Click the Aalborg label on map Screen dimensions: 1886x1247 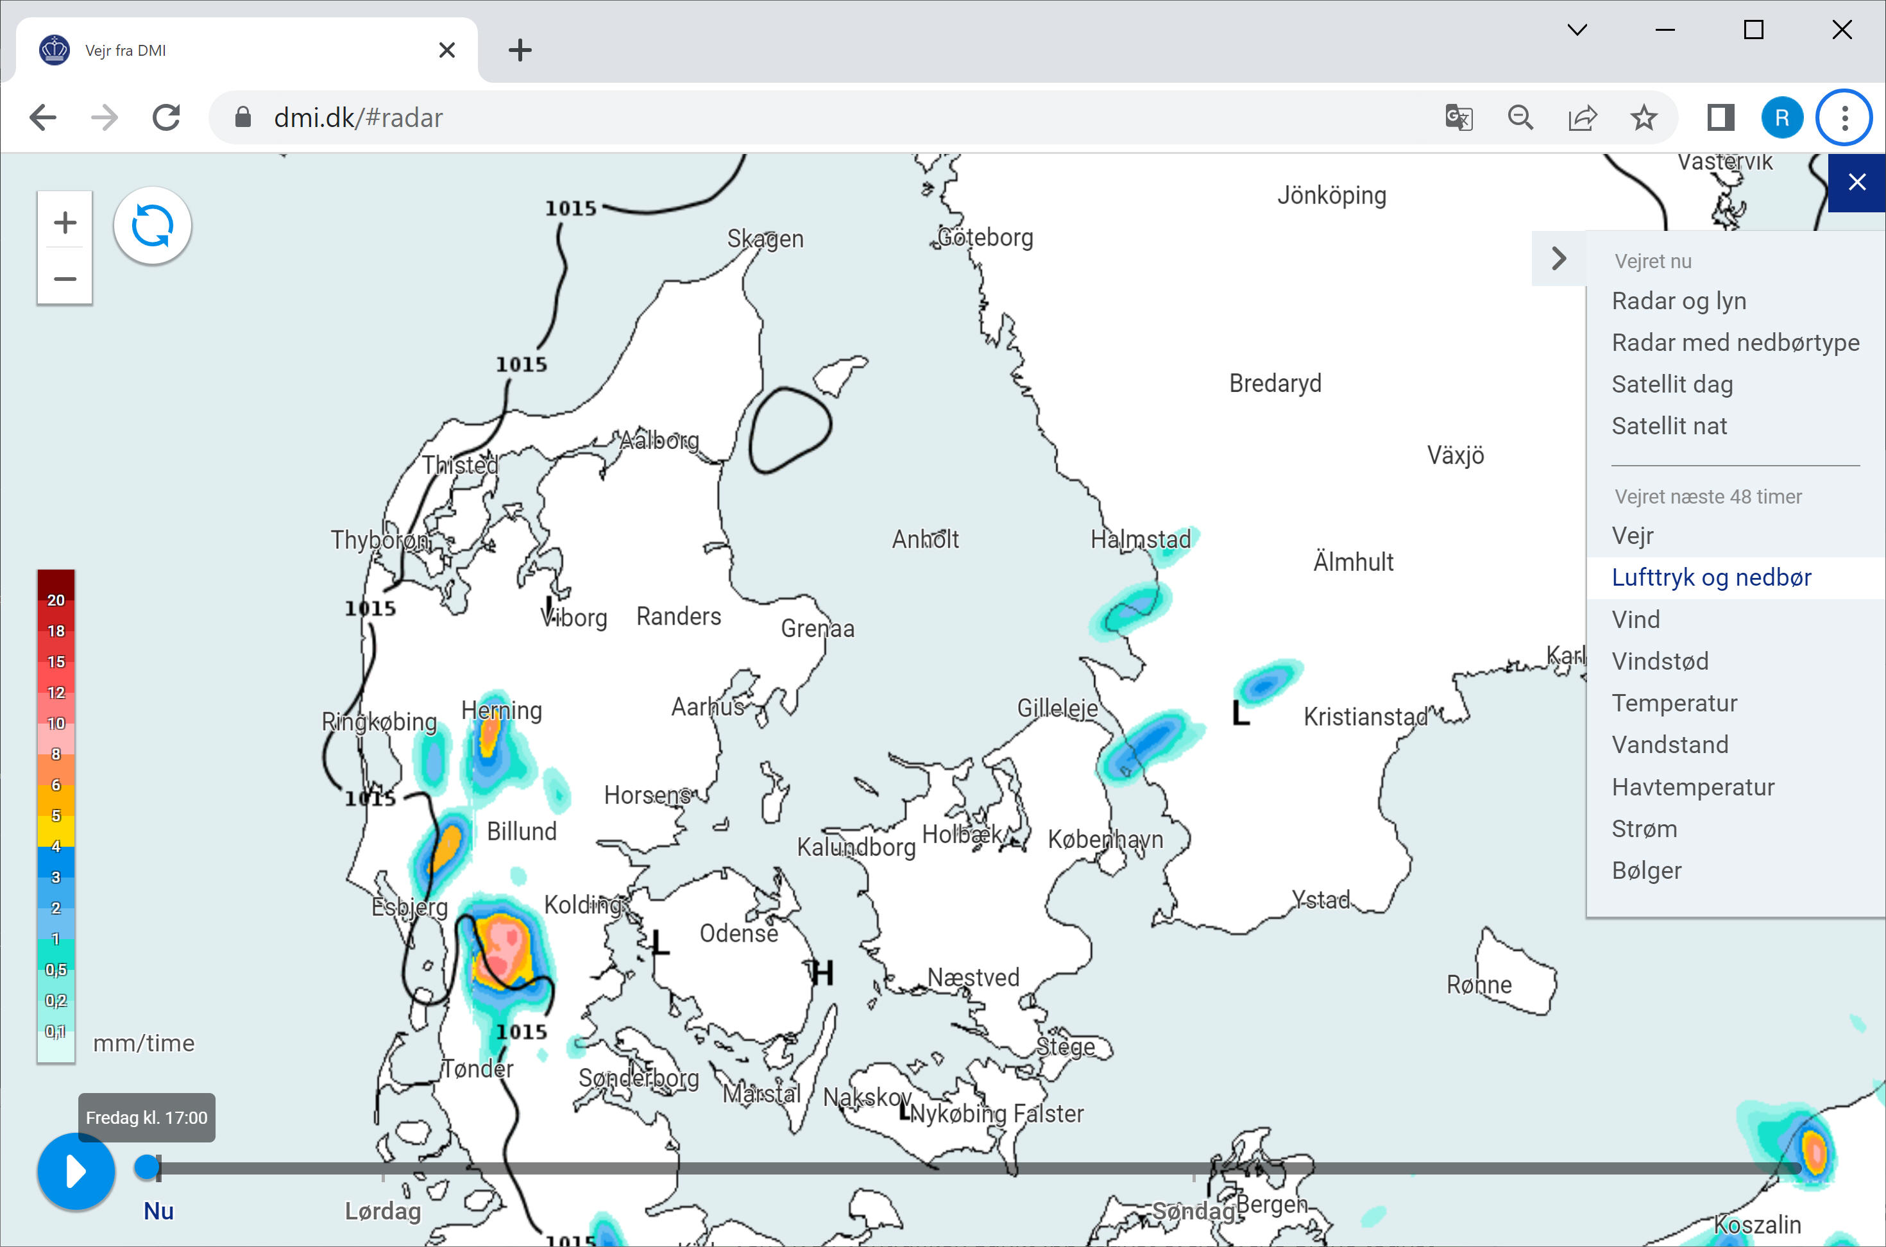coord(659,440)
